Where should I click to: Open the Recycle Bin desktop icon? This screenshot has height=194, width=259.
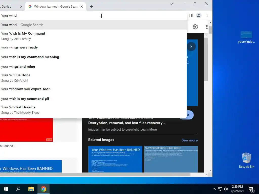click(x=246, y=160)
